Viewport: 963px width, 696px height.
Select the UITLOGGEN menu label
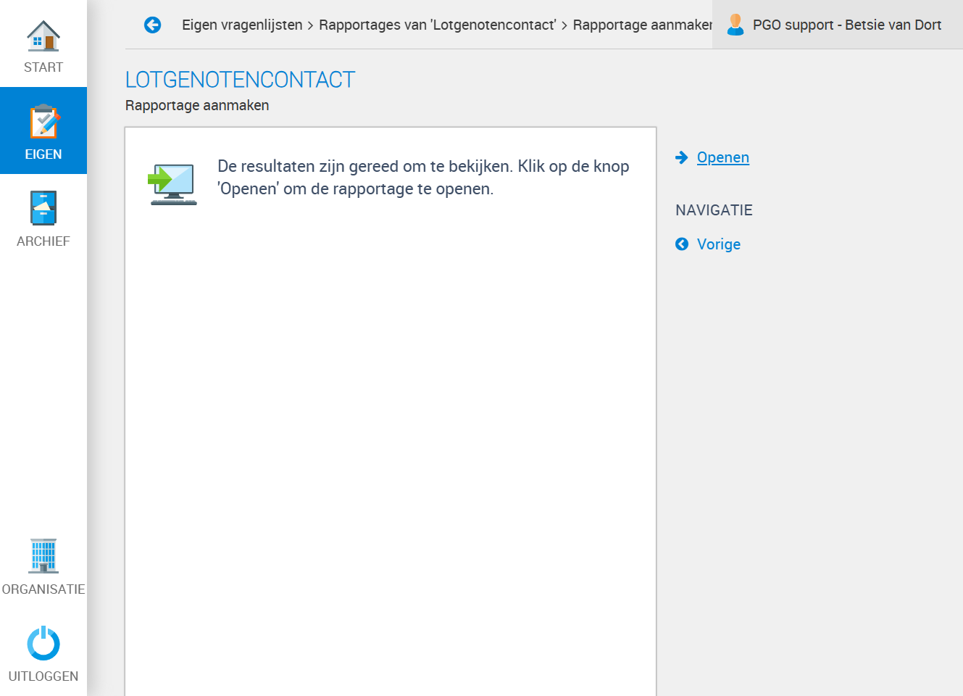point(43,676)
